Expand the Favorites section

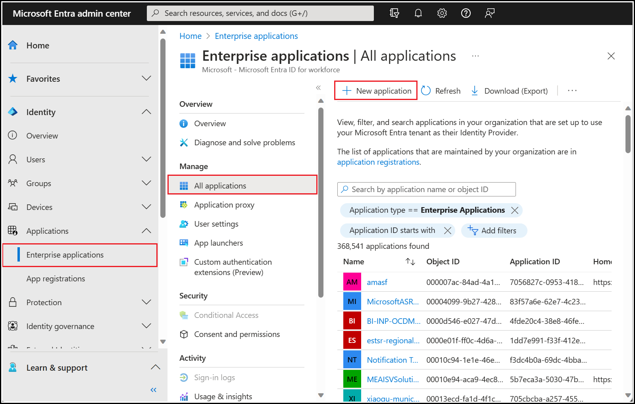(146, 79)
